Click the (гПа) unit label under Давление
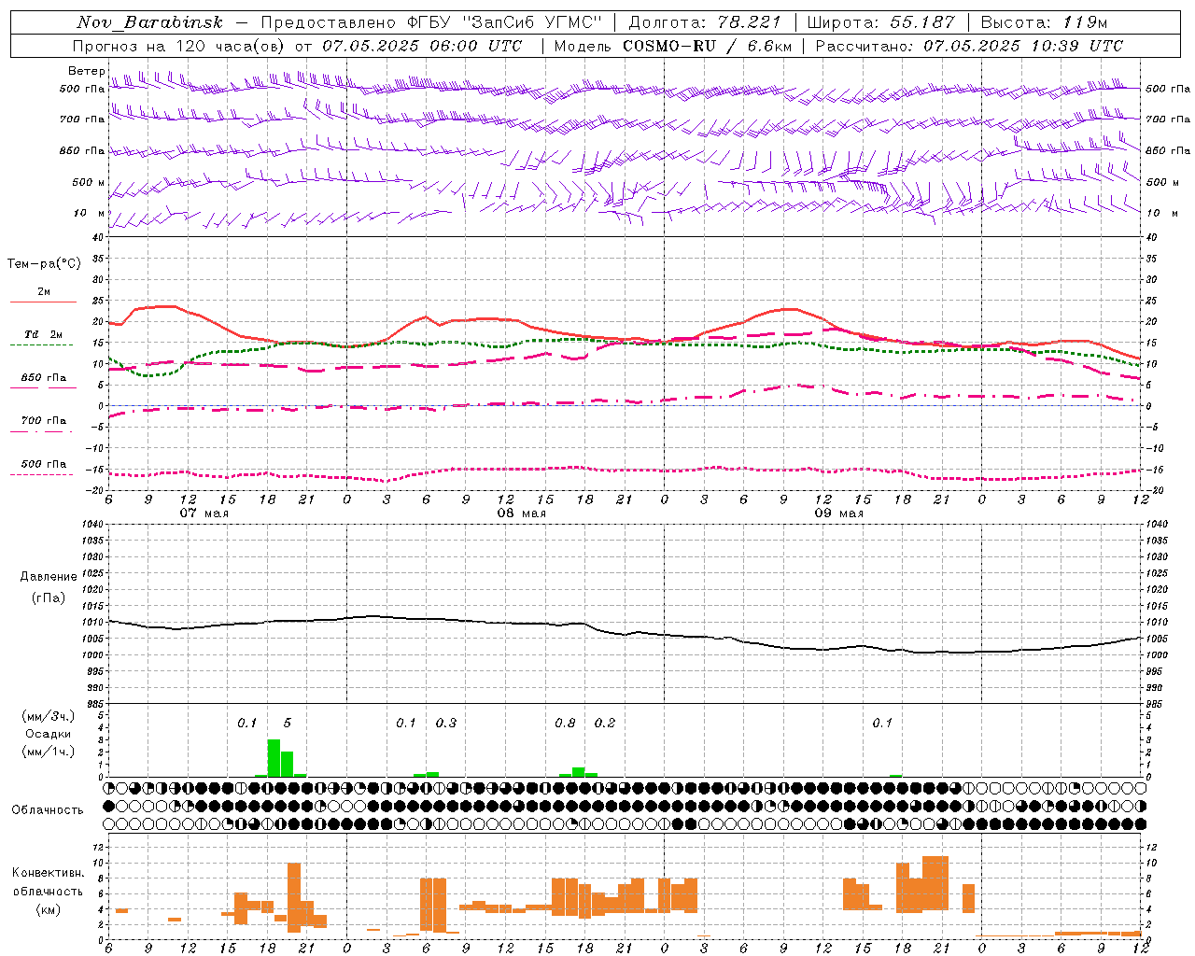Image resolution: width=1195 pixels, height=956 pixels. 49,598
